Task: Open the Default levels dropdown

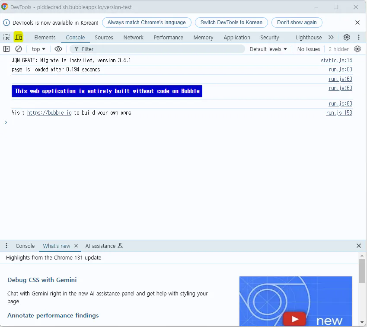Action: tap(268, 49)
